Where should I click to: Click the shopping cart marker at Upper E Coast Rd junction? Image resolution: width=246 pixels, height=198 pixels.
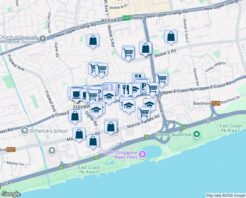[153, 89]
